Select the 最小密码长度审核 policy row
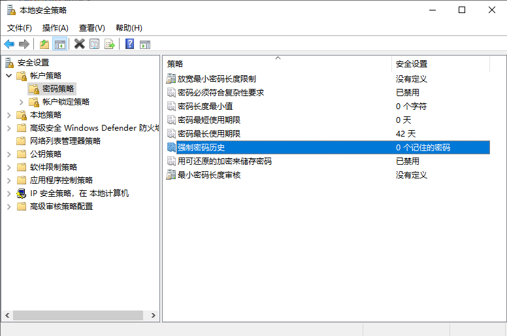The height and width of the screenshot is (336, 507). (328, 175)
